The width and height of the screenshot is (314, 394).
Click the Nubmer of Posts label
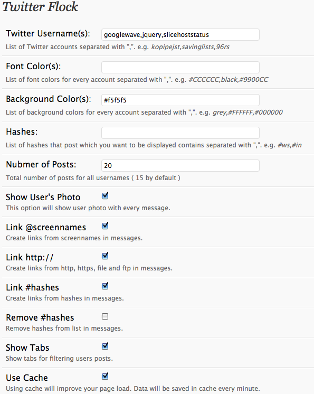pos(41,164)
